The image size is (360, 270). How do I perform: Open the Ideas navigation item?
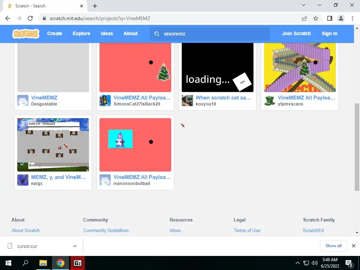pos(107,33)
